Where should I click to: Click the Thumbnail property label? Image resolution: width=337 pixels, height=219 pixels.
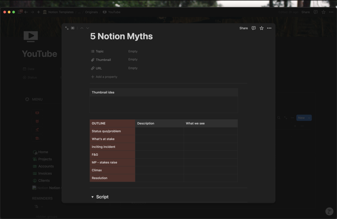coord(101,60)
